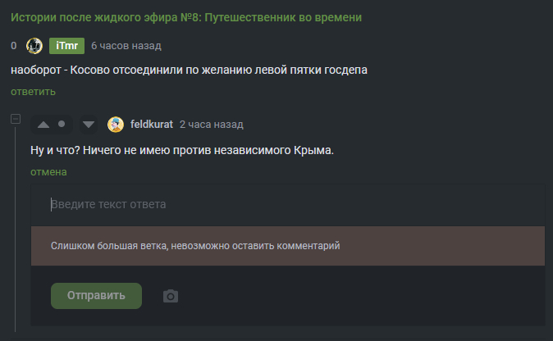The height and width of the screenshot is (341, 553).
Task: Downvote feldkurat's comment with the down arrow
Action: (x=89, y=125)
